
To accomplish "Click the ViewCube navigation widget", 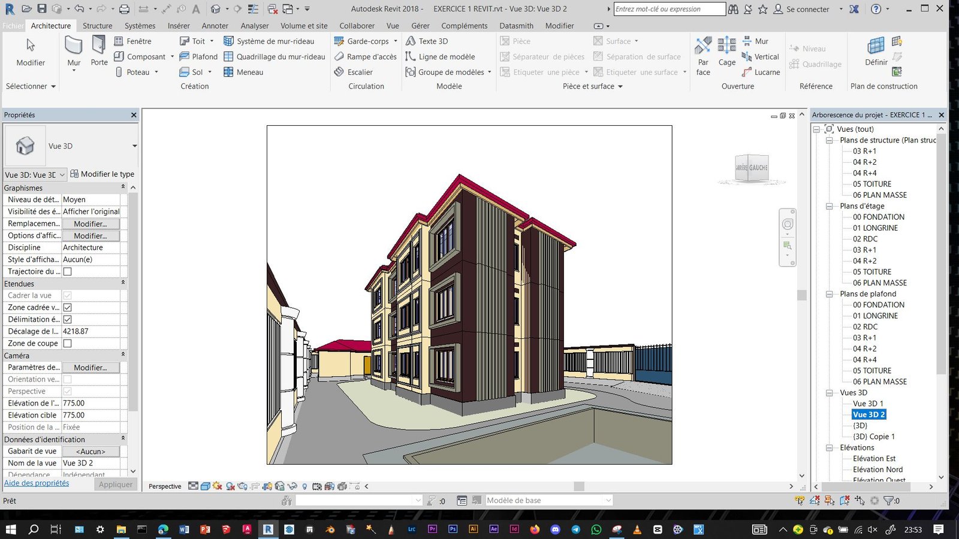I will pyautogui.click(x=752, y=168).
